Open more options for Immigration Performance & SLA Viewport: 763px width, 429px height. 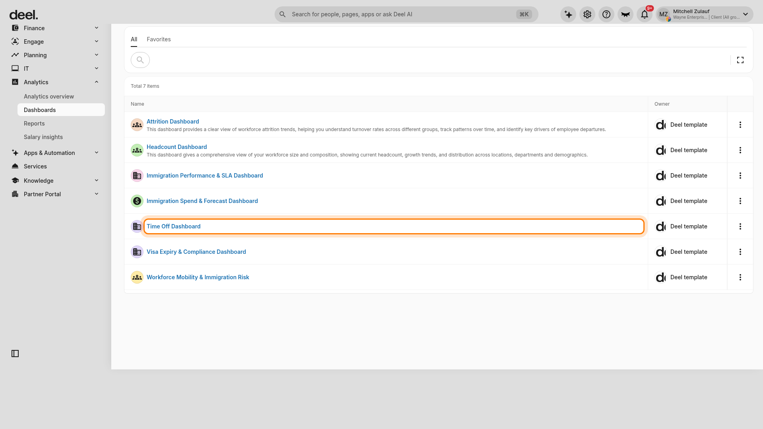[740, 176]
